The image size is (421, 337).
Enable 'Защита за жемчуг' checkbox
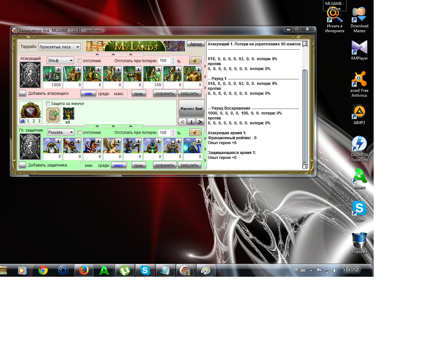tap(48, 104)
